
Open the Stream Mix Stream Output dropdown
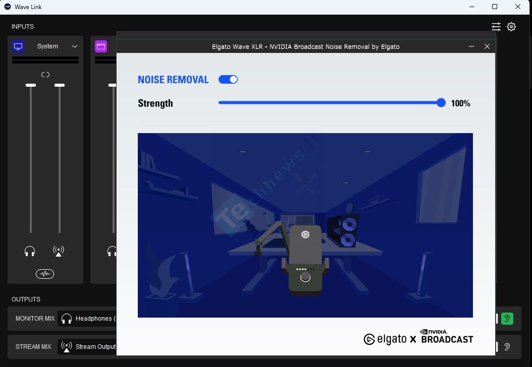pyautogui.click(x=87, y=347)
